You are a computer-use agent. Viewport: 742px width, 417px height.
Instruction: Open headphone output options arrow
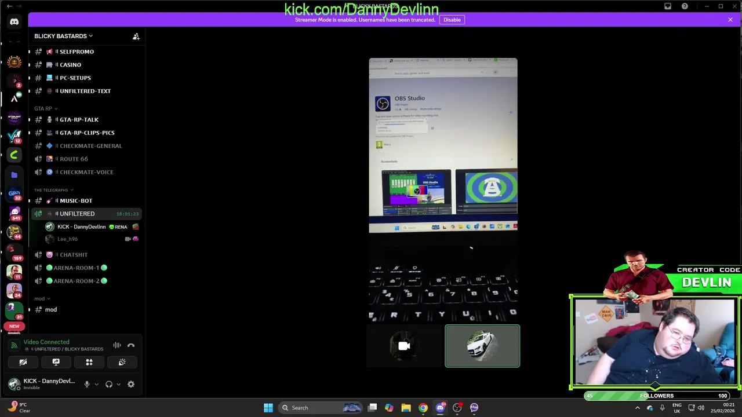point(118,384)
